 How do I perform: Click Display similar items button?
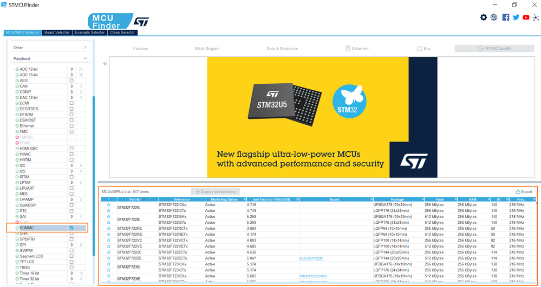coord(216,191)
